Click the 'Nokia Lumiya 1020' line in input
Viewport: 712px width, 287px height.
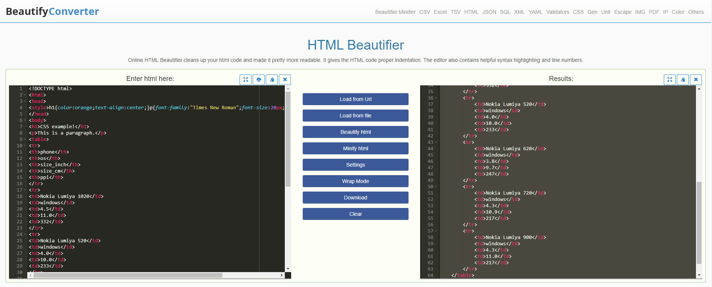click(x=66, y=196)
